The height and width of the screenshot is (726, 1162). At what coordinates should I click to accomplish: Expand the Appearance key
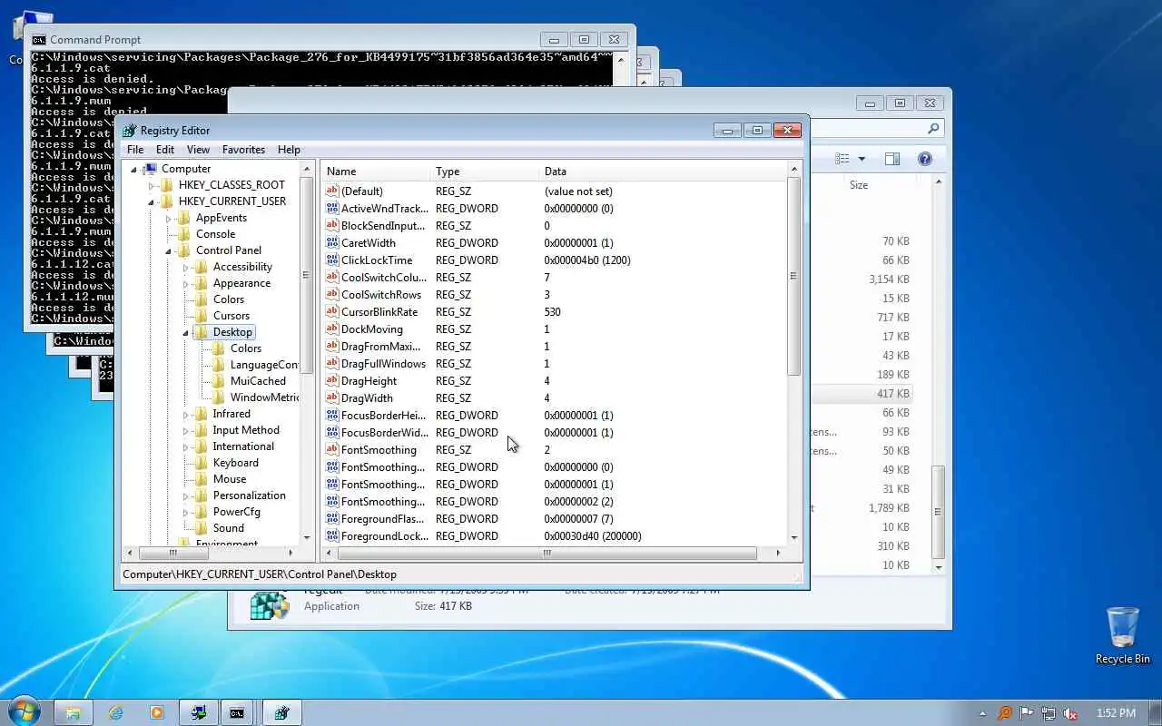pyautogui.click(x=186, y=283)
